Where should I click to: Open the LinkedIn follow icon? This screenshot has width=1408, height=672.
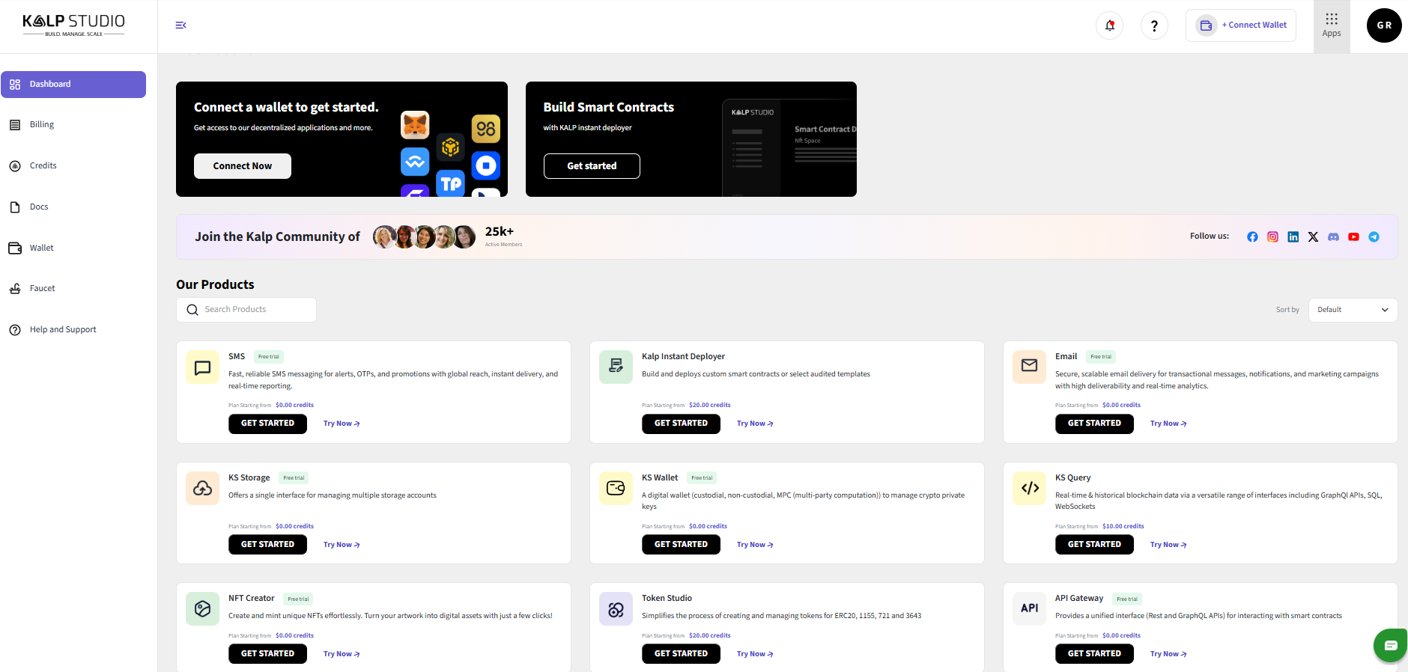[1293, 236]
